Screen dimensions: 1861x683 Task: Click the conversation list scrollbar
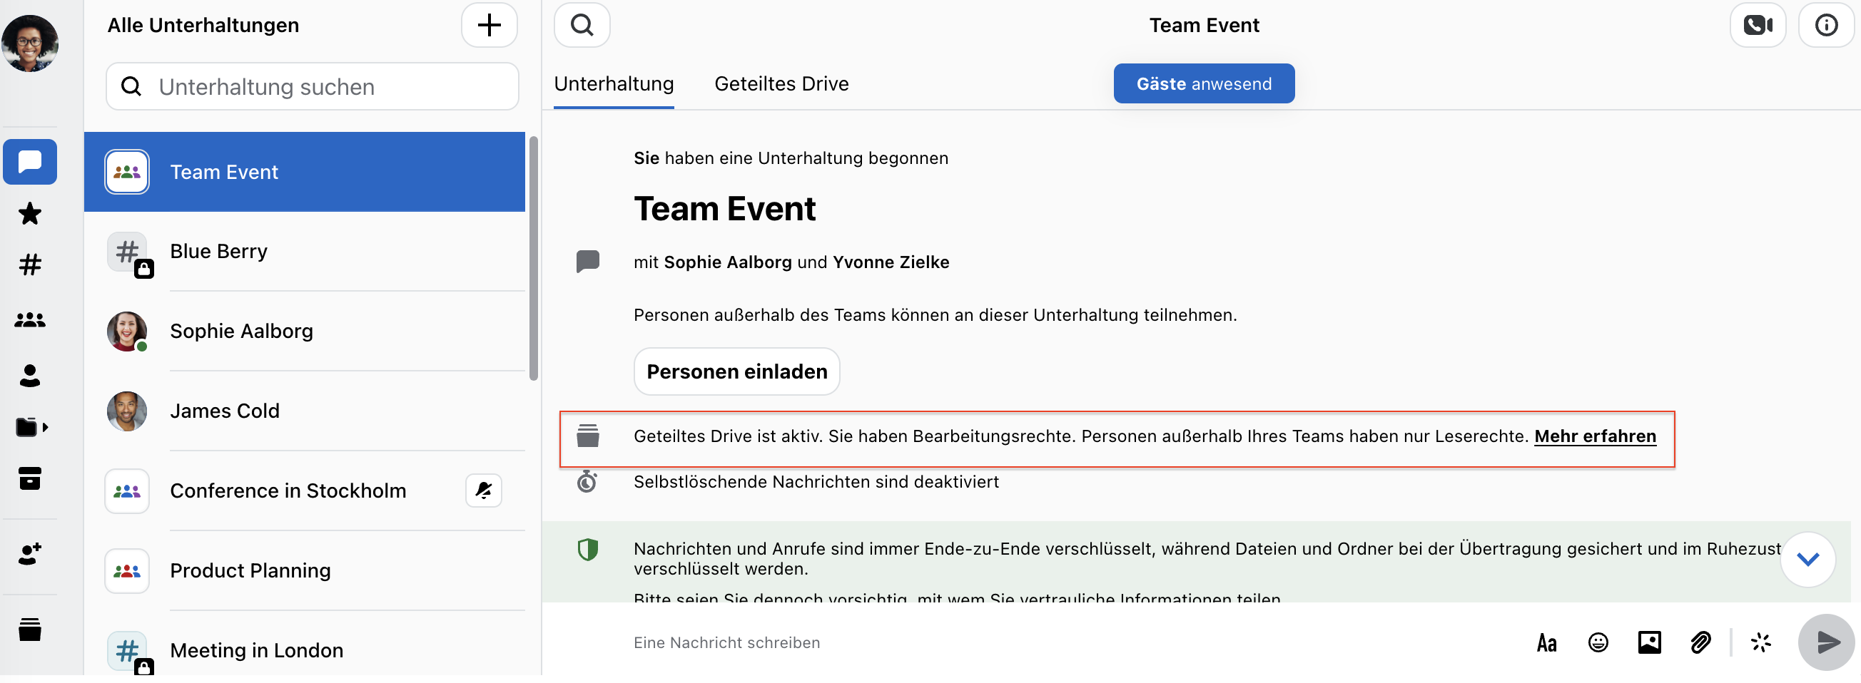tap(533, 259)
